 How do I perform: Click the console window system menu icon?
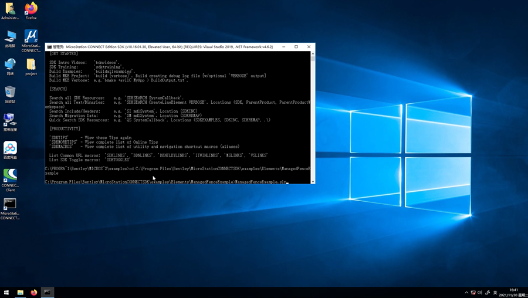pyautogui.click(x=49, y=47)
